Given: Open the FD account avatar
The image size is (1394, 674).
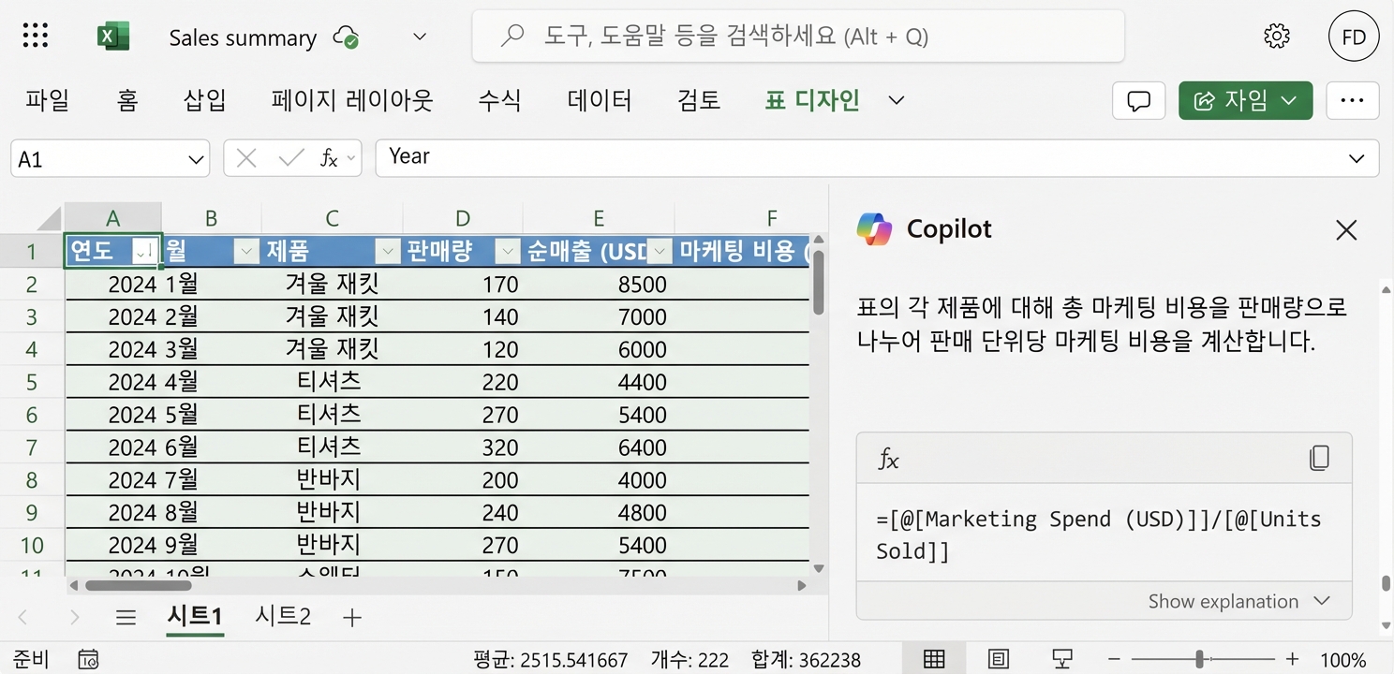Looking at the screenshot, I should 1354,37.
